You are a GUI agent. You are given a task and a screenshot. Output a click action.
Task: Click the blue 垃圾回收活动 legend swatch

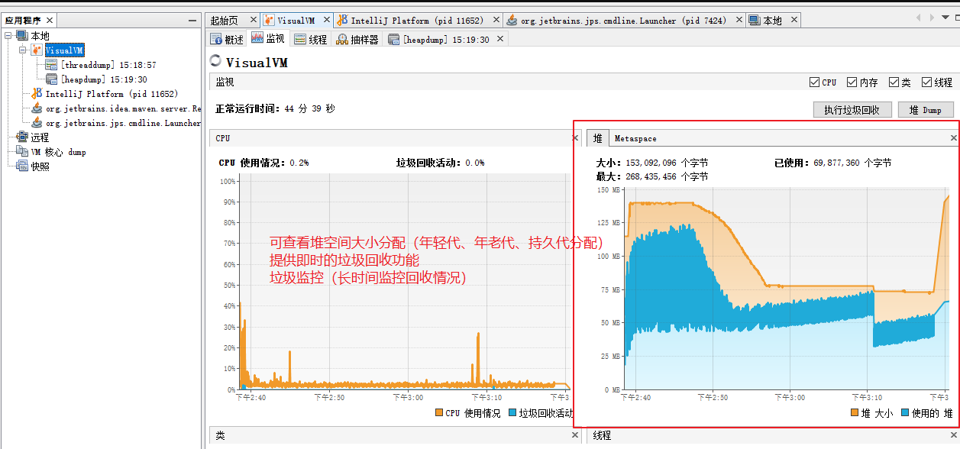(512, 413)
